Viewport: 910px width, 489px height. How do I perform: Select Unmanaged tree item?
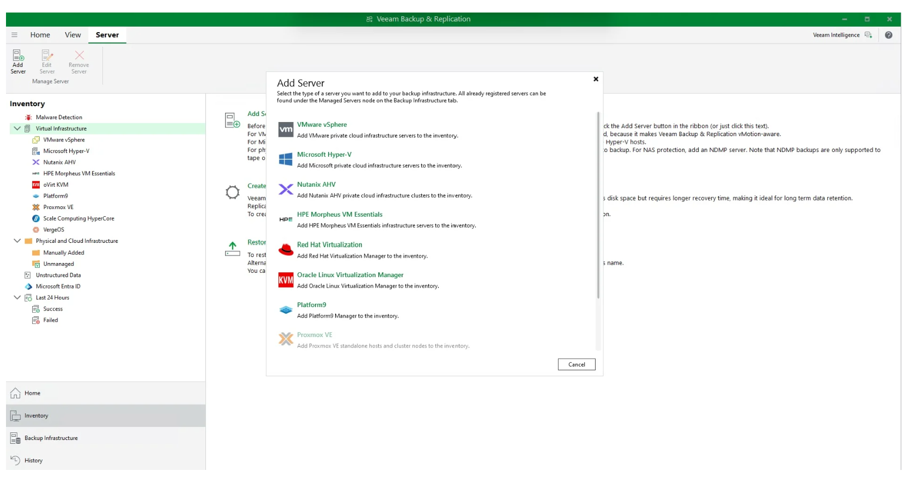pos(58,264)
